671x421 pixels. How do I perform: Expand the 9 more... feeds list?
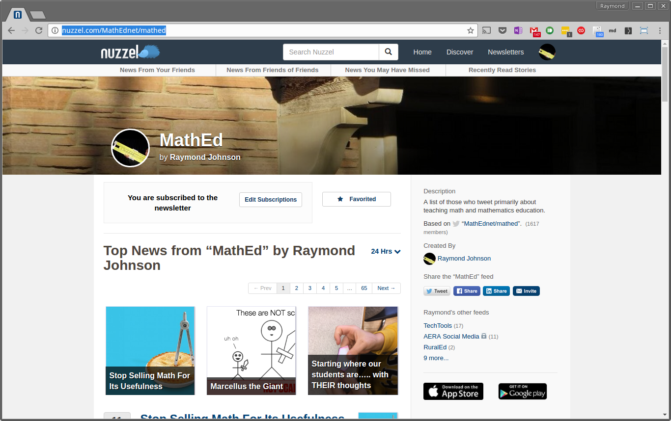436,358
